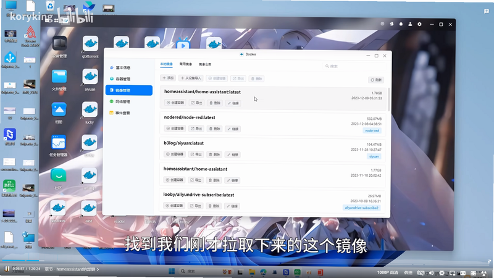
Task: Open the Windows Start menu
Action: click(x=172, y=271)
